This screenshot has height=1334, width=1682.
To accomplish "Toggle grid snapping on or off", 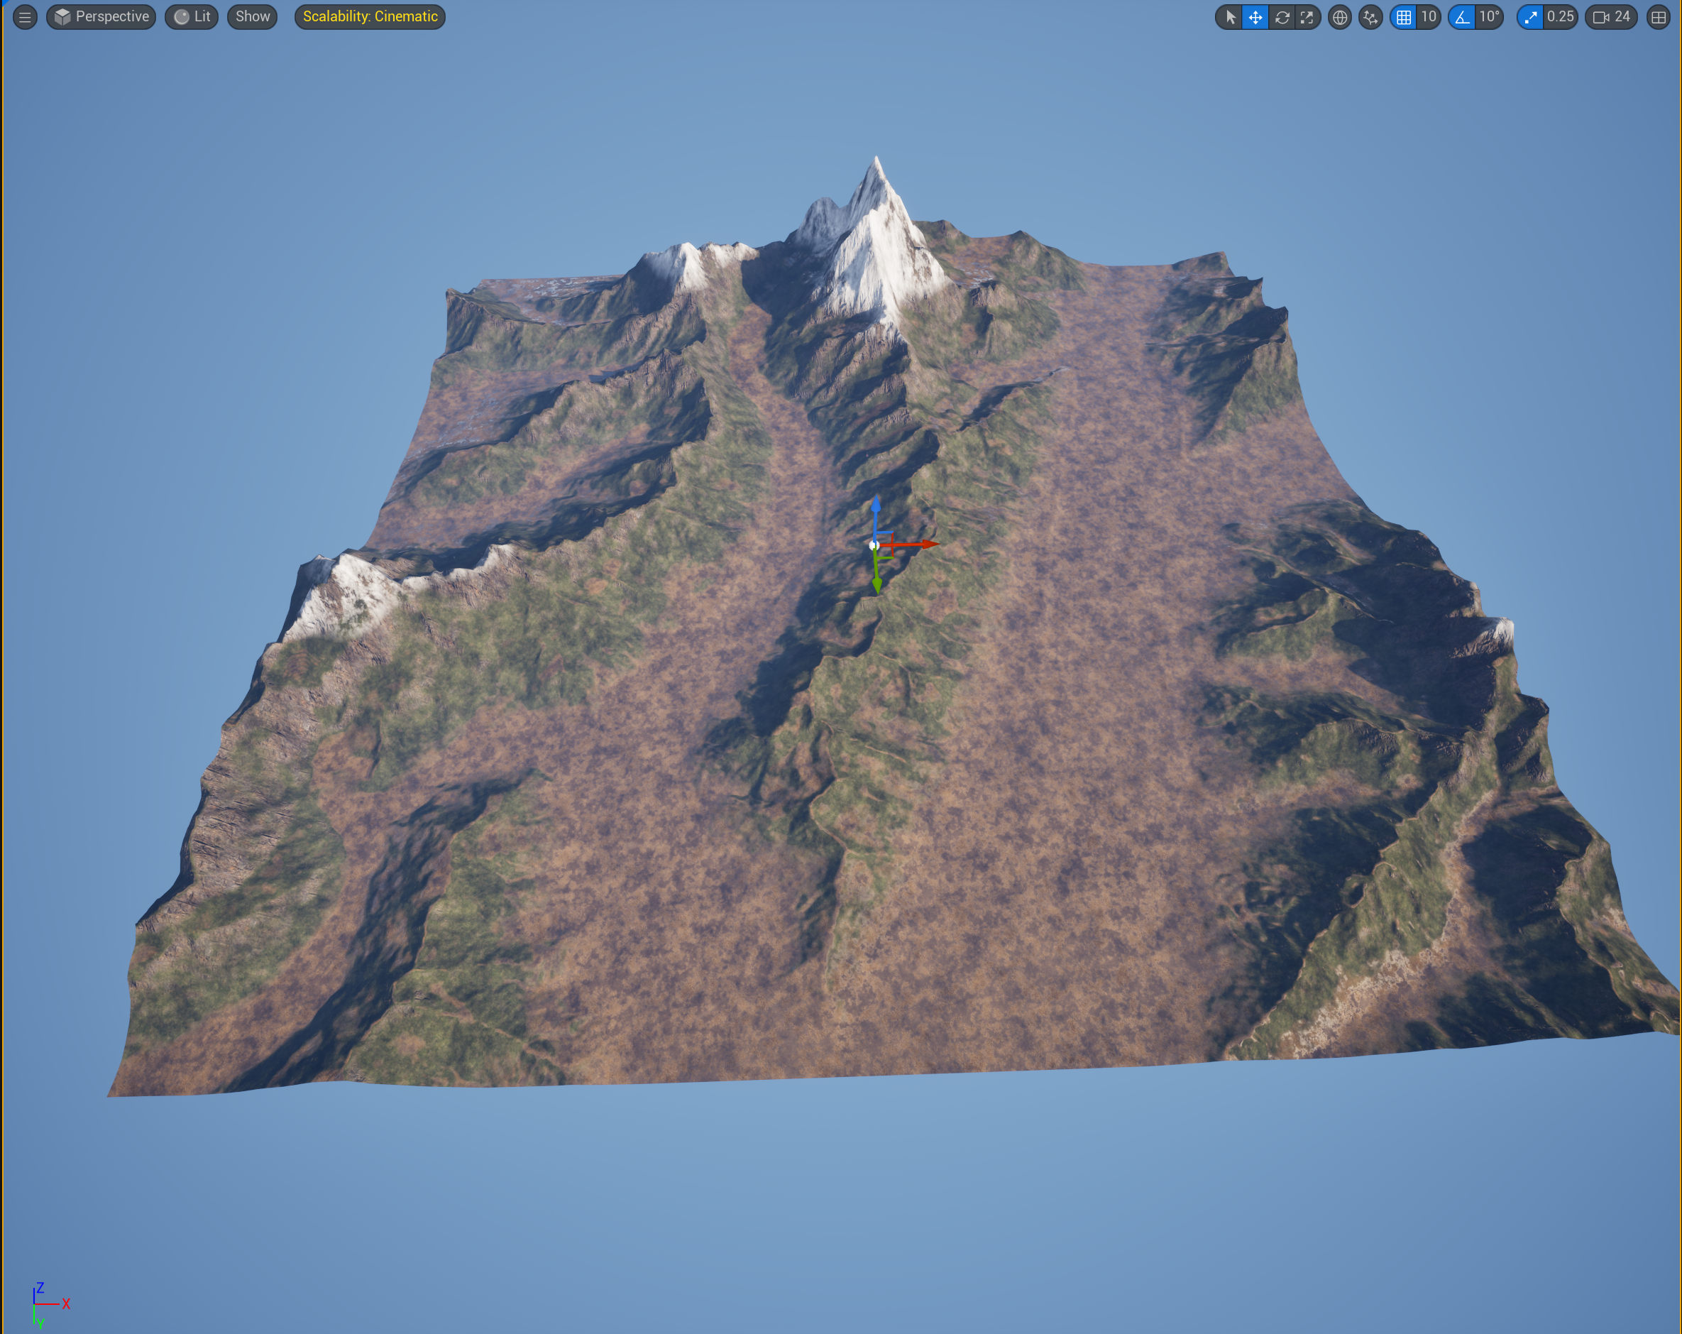I will point(1404,17).
